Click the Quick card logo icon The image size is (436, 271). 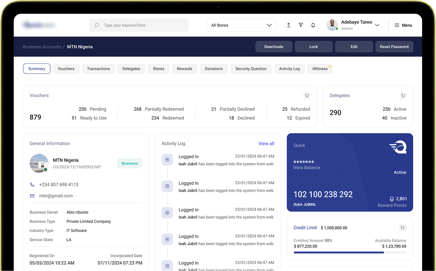click(x=398, y=147)
